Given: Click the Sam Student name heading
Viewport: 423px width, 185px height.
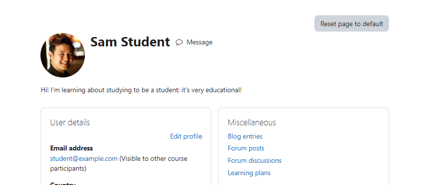Looking at the screenshot, I should (x=130, y=42).
